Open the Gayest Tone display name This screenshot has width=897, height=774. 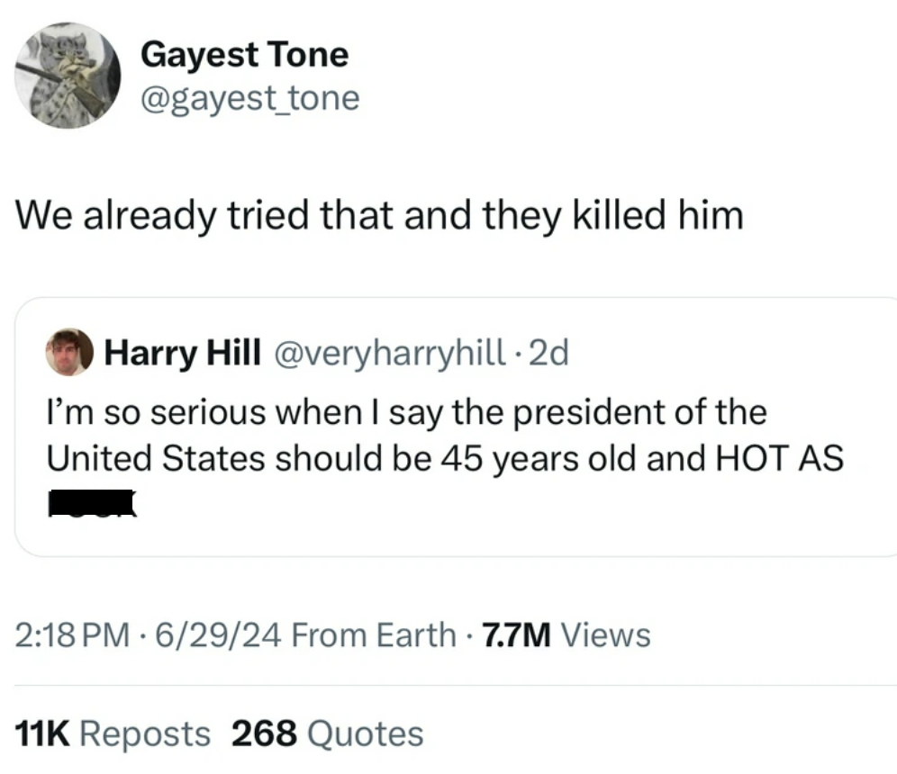coord(244,54)
